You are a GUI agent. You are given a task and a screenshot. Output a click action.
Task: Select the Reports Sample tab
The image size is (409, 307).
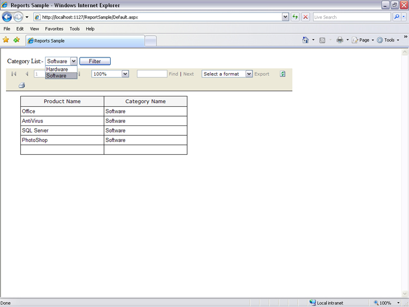pyautogui.click(x=85, y=41)
